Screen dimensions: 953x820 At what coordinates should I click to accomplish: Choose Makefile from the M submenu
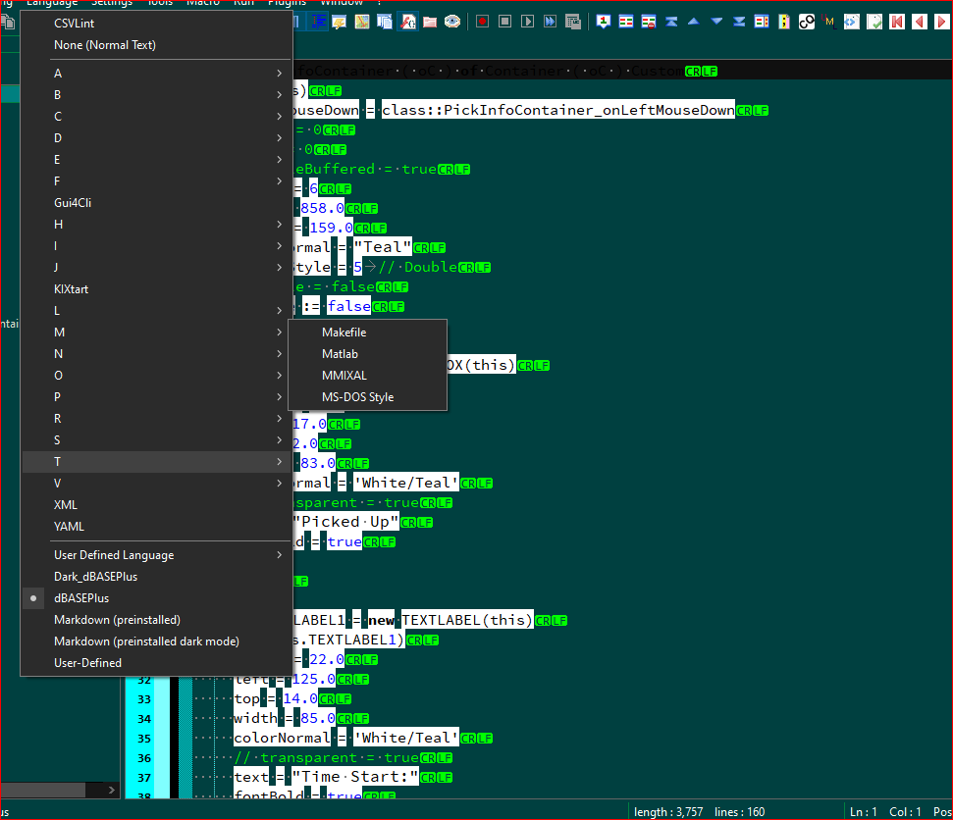[368, 333]
